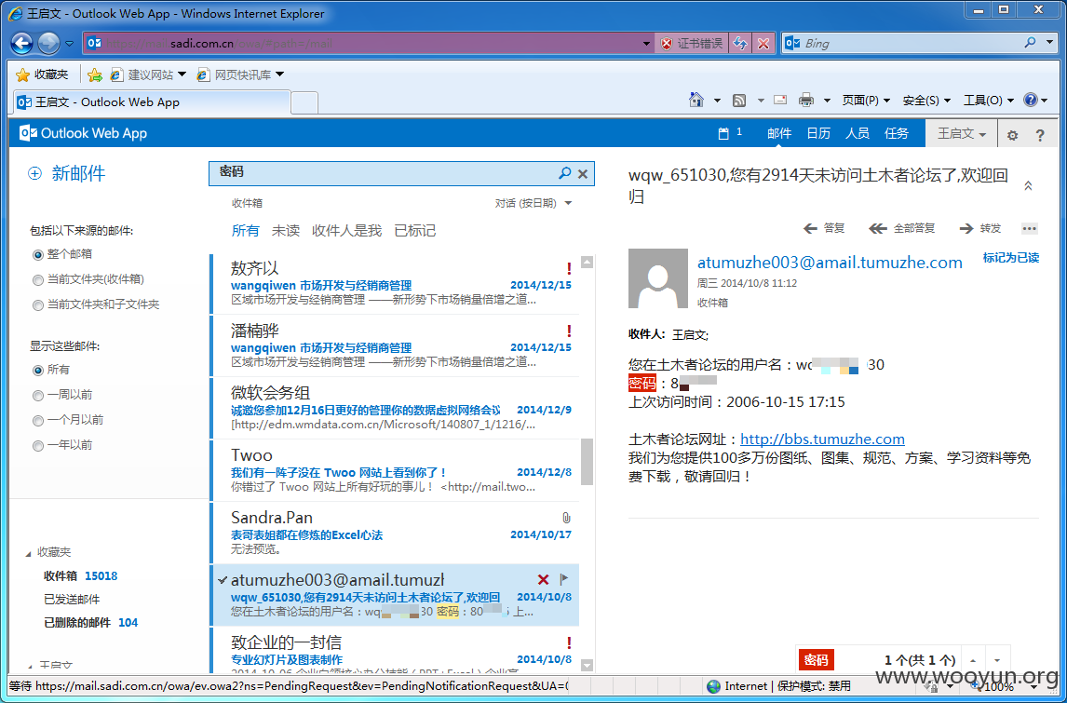Open the Twoo message in the list
Image resolution: width=1067 pixels, height=703 pixels.
396,470
